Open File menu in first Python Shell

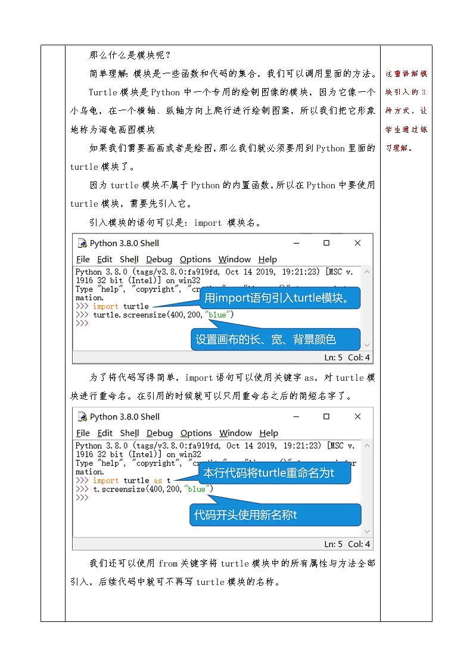(83, 259)
